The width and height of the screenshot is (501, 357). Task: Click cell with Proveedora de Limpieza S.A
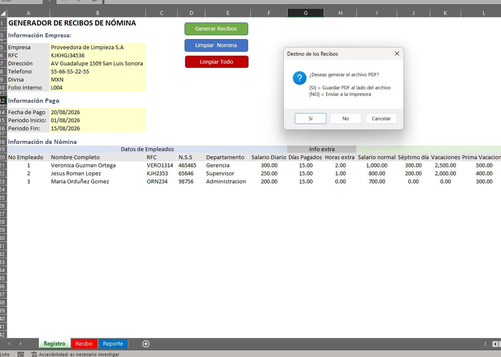98,47
